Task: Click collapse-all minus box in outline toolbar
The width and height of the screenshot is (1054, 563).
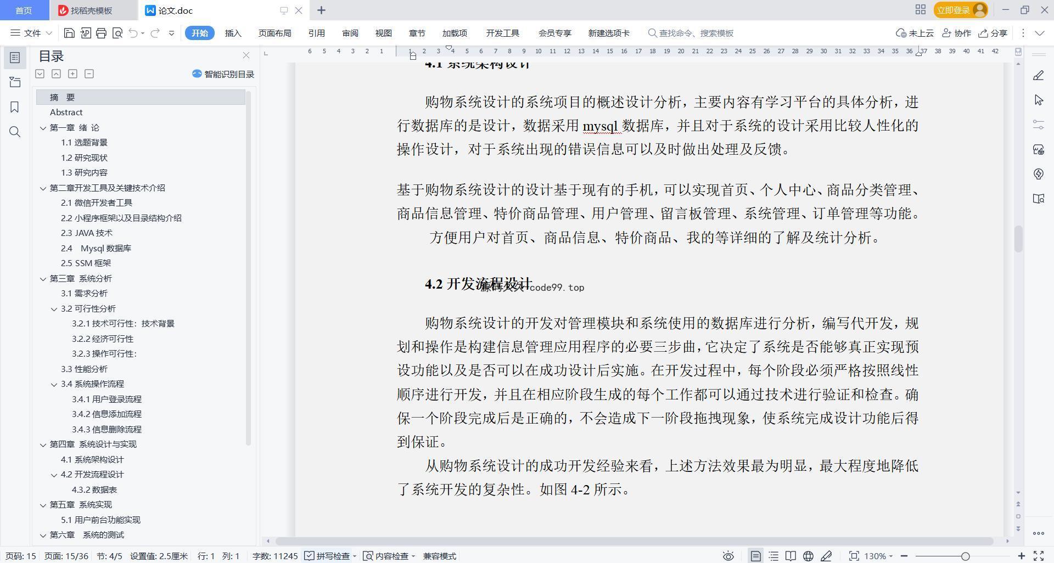Action: tap(89, 74)
